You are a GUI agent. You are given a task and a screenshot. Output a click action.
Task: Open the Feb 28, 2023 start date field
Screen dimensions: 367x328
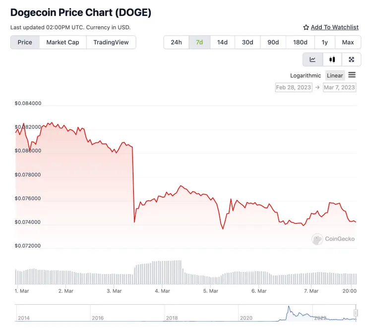[294, 87]
